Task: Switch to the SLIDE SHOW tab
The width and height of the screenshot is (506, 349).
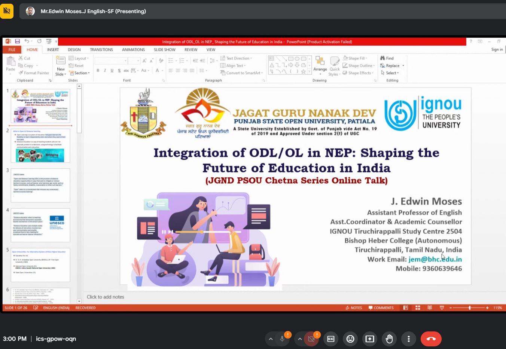Action: click(165, 49)
